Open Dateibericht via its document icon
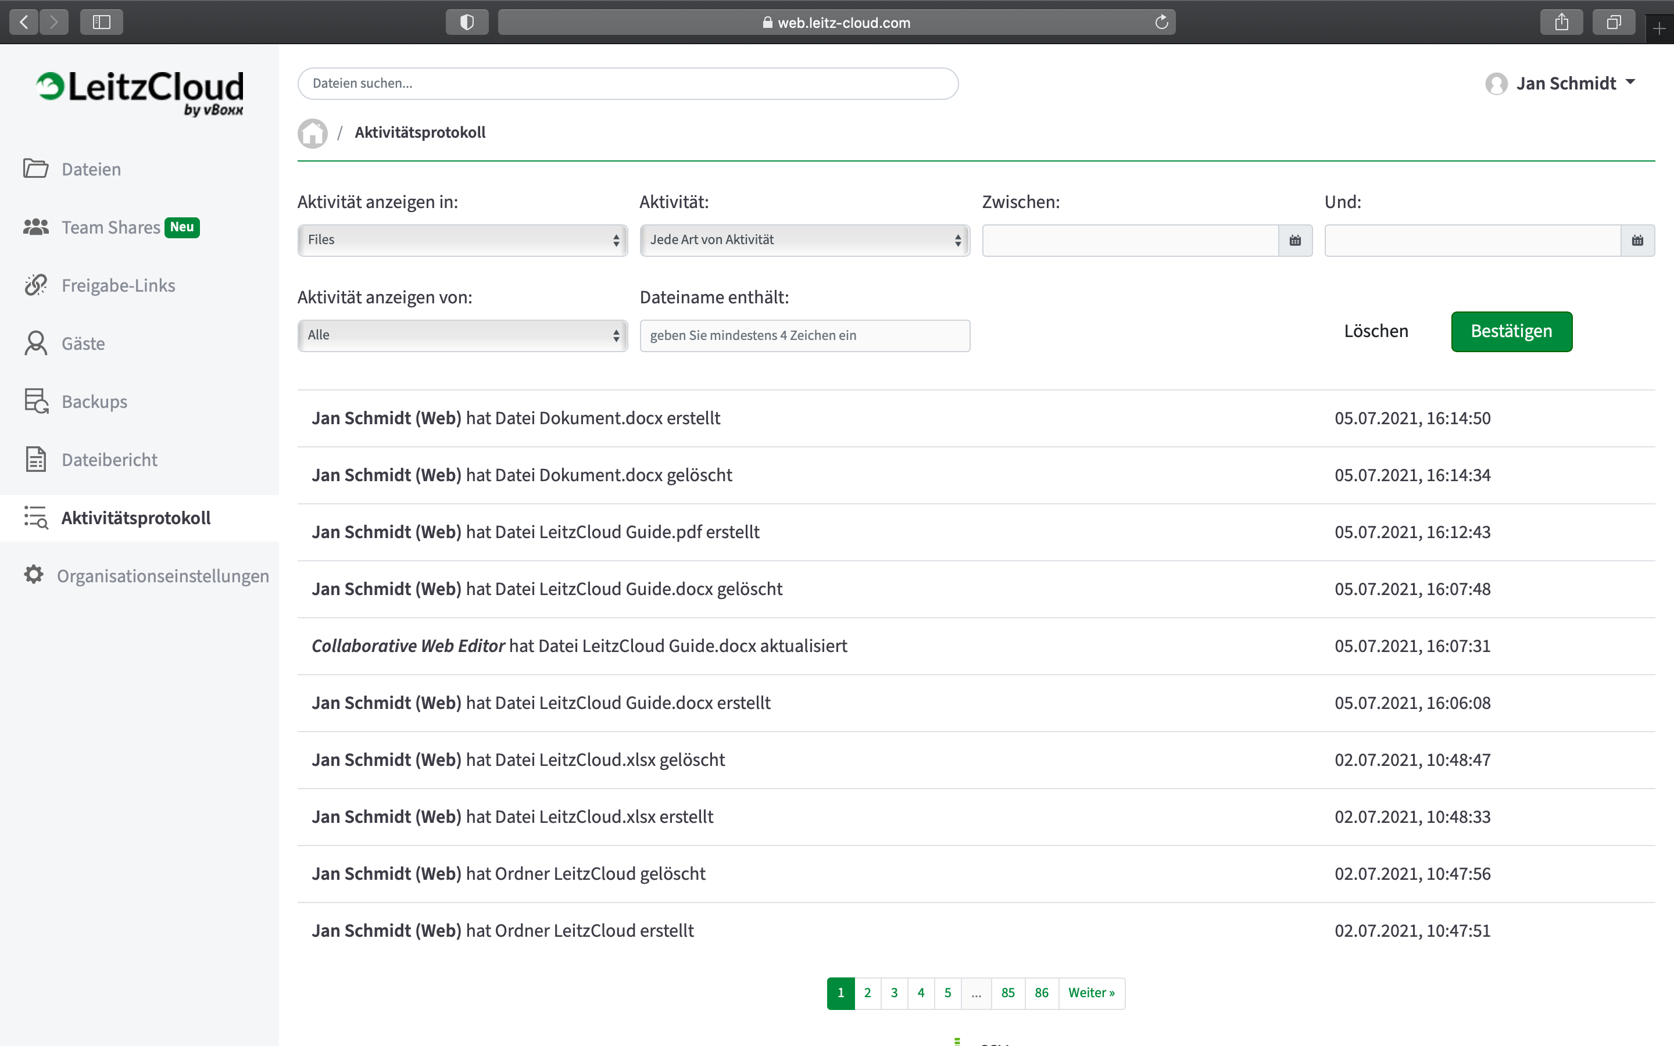This screenshot has width=1674, height=1046. (x=35, y=458)
